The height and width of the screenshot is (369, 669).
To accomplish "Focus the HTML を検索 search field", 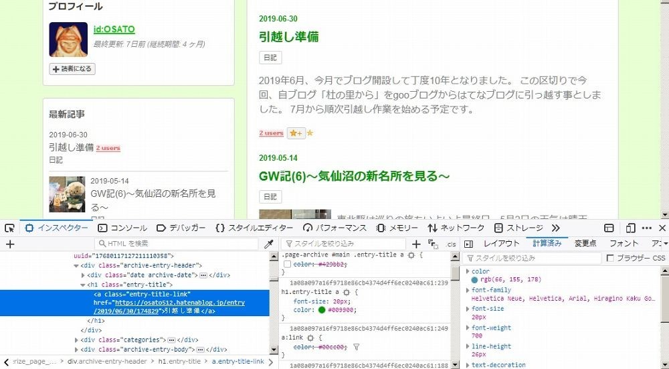I will (x=177, y=244).
